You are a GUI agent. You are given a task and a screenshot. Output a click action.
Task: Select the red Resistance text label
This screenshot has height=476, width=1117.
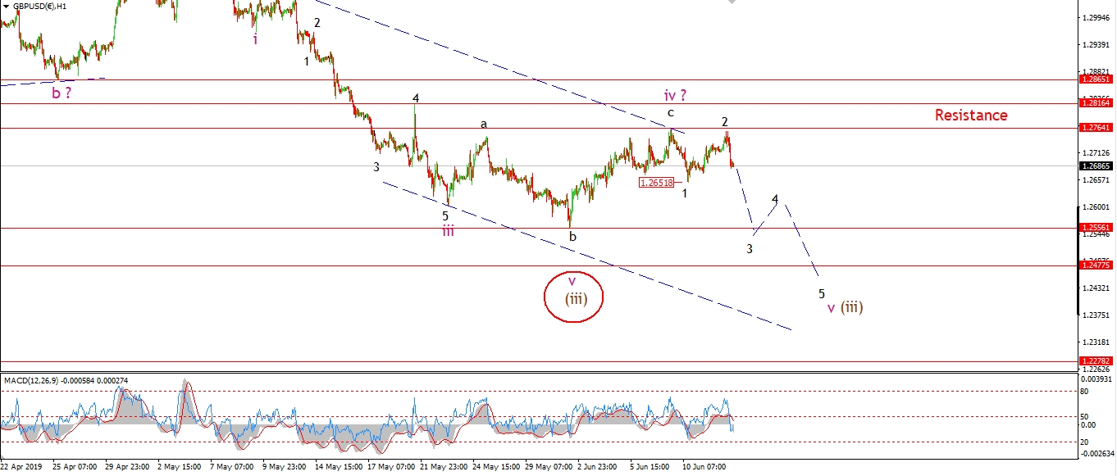[x=971, y=116]
